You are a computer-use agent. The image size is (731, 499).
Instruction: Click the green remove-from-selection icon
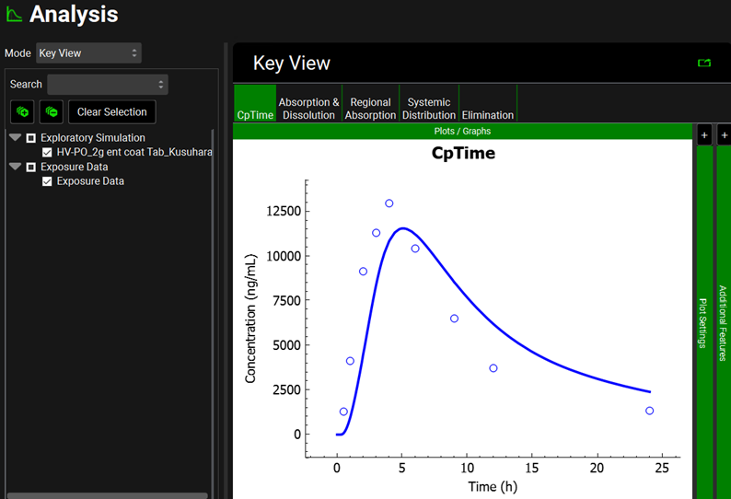click(51, 111)
